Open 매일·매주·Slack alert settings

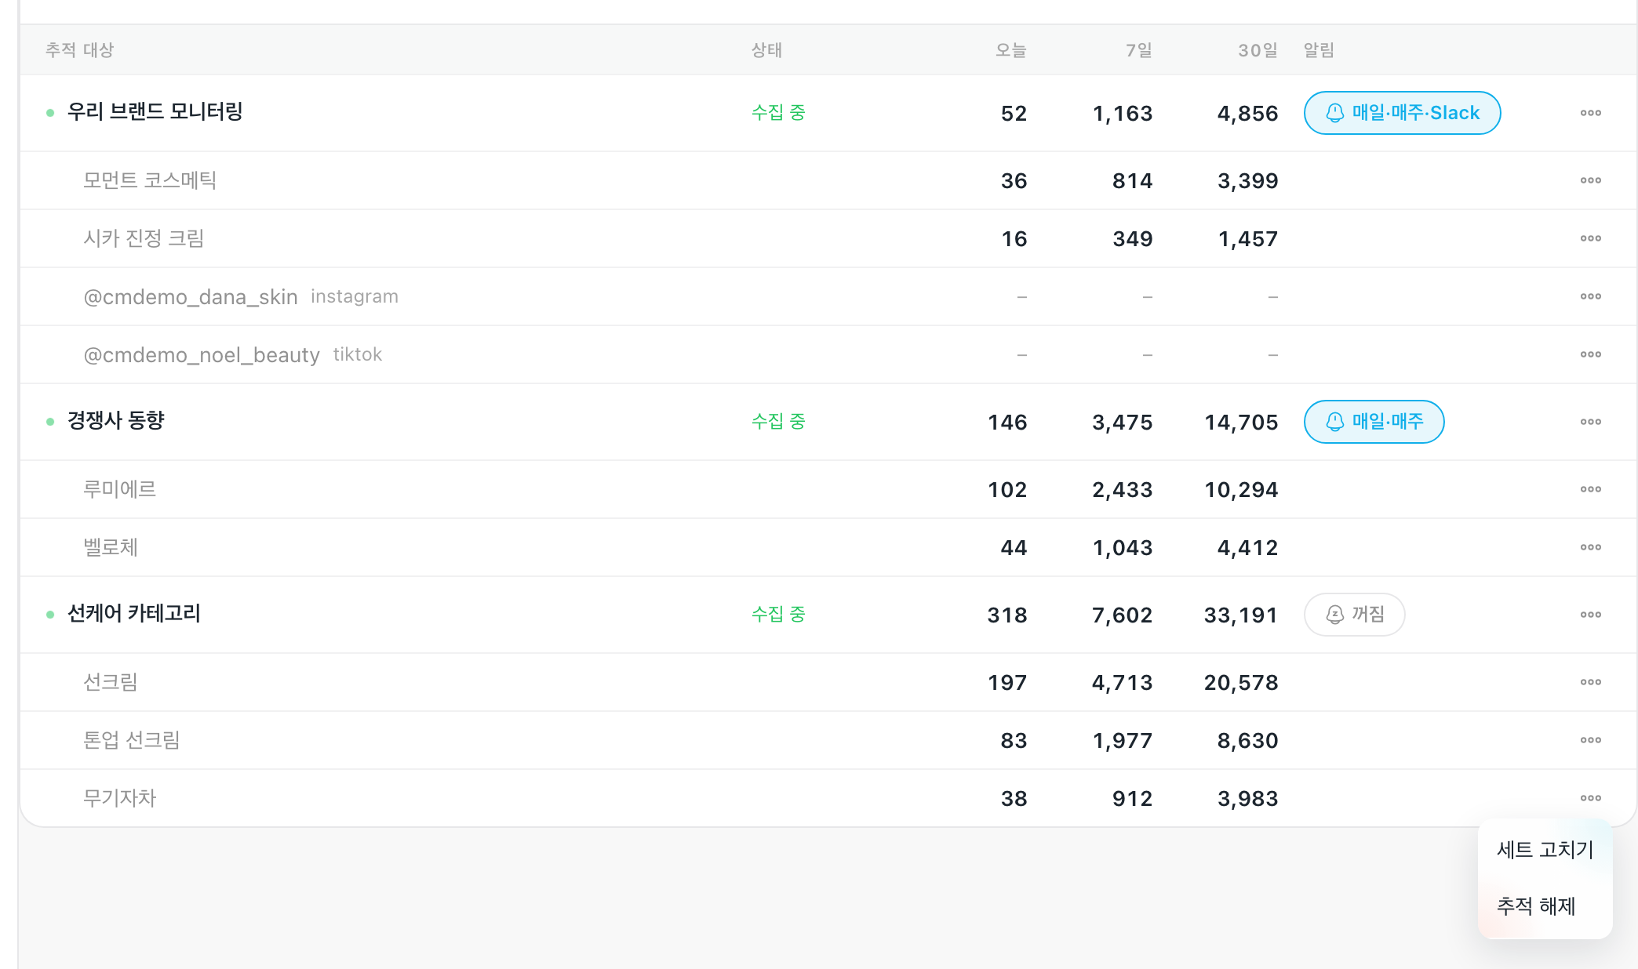coord(1402,113)
